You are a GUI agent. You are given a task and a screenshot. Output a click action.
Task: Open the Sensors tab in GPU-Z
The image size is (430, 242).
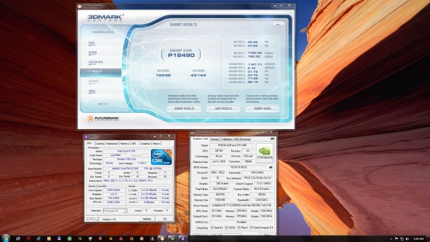click(214, 139)
